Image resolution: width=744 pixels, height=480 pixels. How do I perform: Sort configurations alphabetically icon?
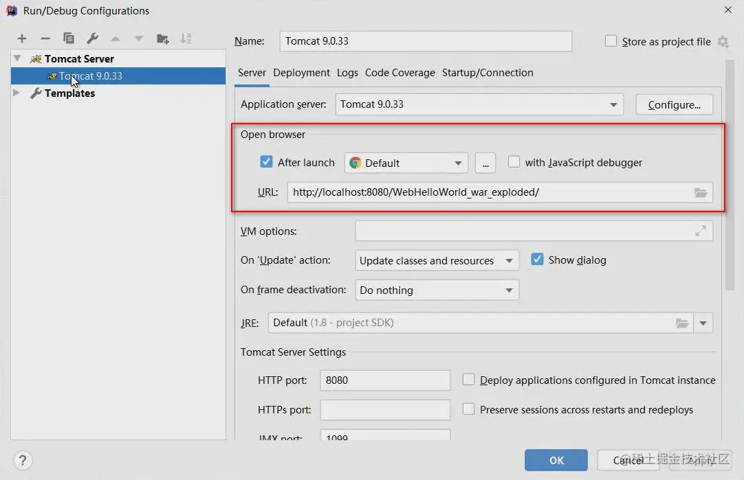click(186, 38)
